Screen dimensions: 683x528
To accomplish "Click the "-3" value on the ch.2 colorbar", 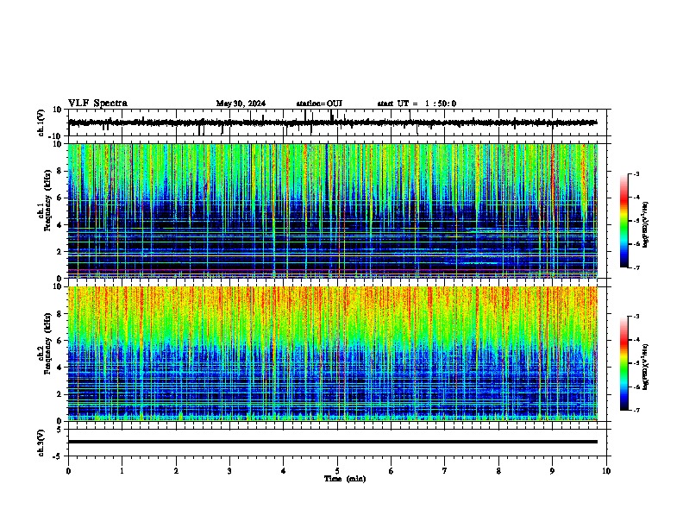I will pyautogui.click(x=636, y=317).
